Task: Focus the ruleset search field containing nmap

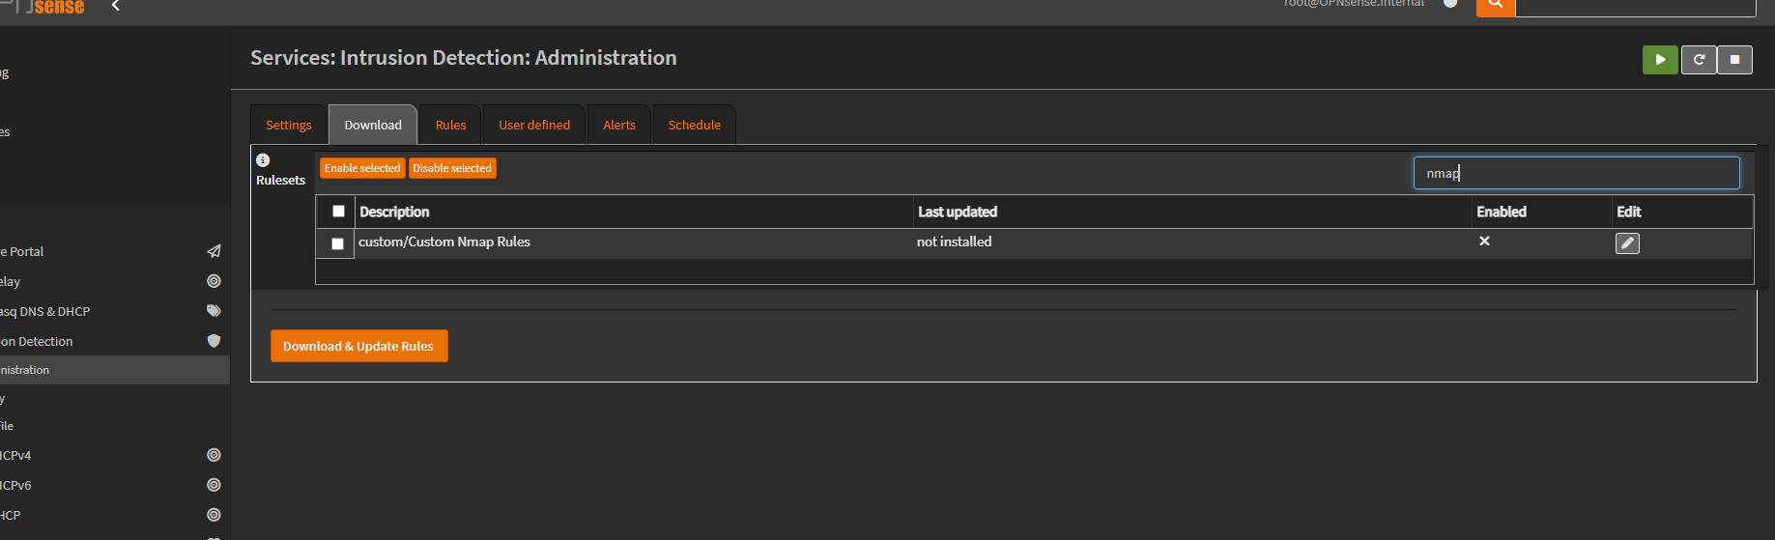Action: coord(1575,173)
